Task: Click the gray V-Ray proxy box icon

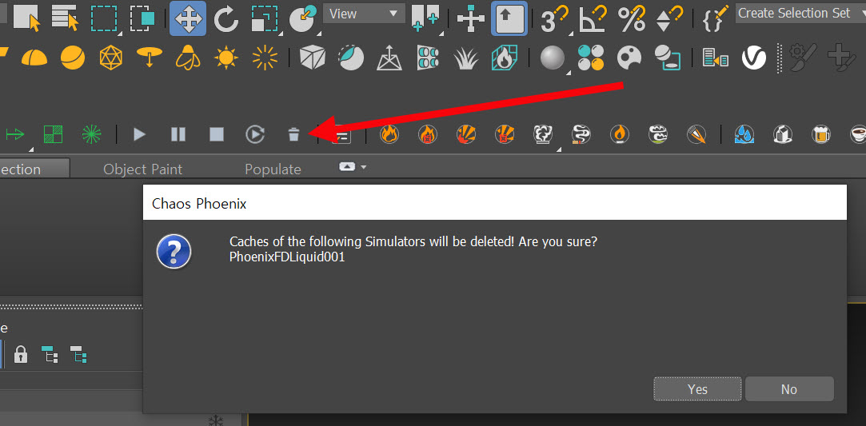Action: [312, 58]
